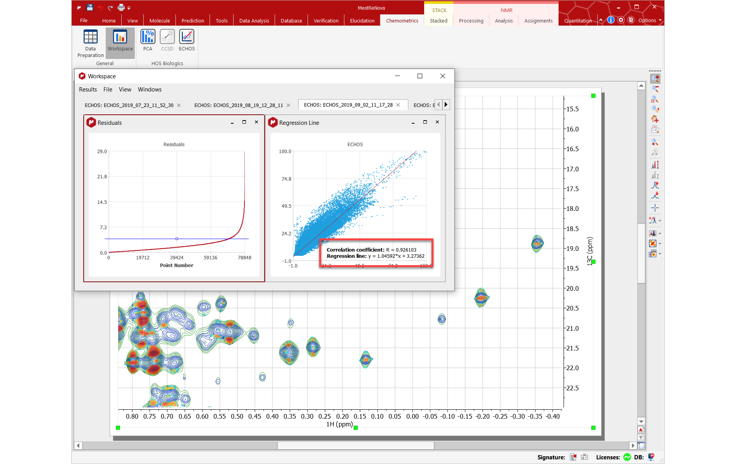
Task: Activate the Pan hand tool
Action: (x=655, y=119)
